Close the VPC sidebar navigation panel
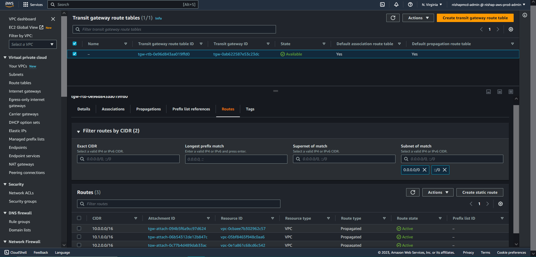The width and height of the screenshot is (536, 257). tap(53, 19)
